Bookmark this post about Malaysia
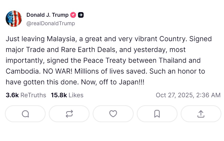 [x=157, y=114]
